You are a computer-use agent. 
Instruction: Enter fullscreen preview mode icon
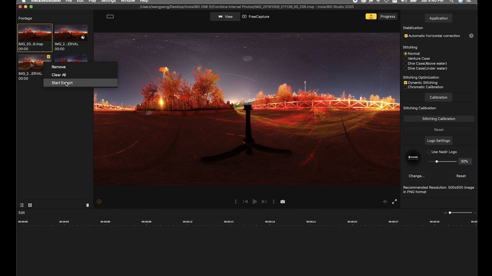point(394,202)
